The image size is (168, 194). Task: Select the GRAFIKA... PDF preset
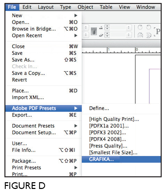pos(121,159)
